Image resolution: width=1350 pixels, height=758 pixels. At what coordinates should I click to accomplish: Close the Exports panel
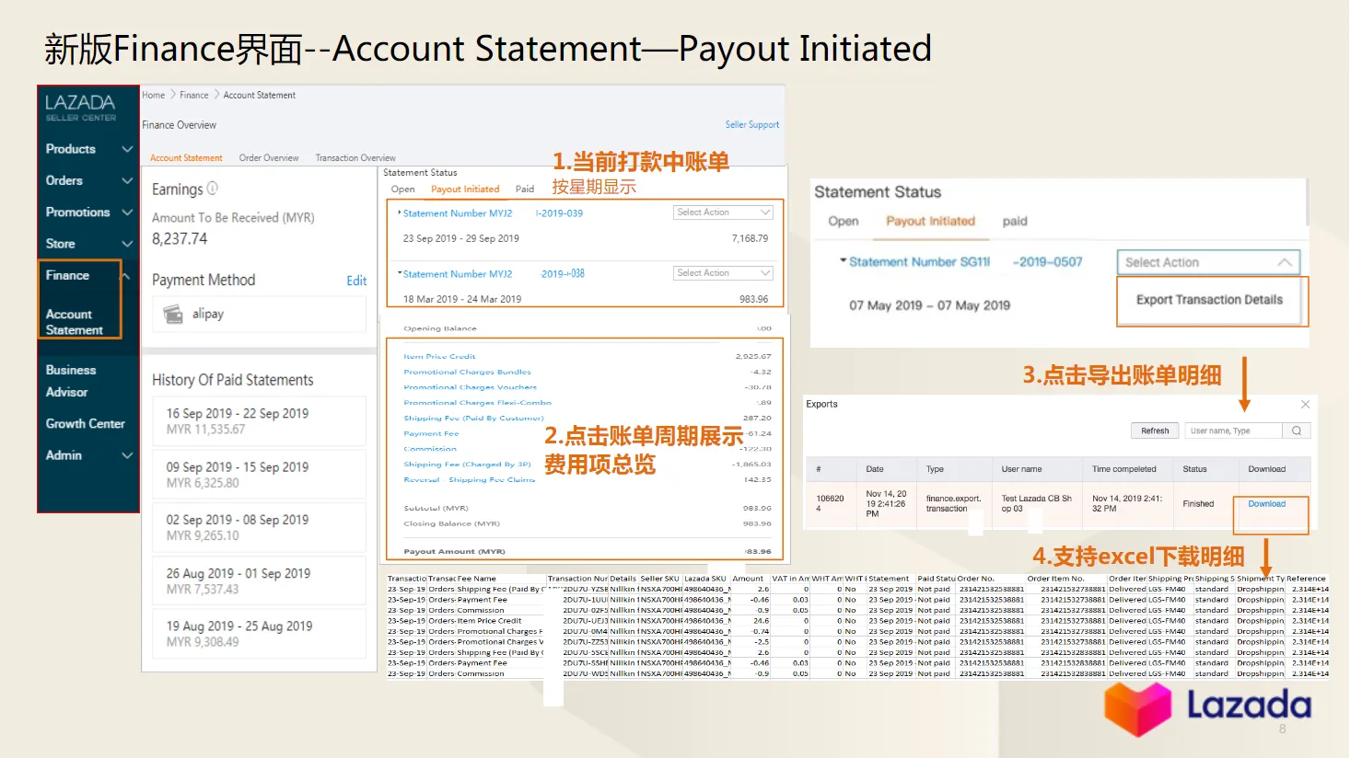[1305, 405]
